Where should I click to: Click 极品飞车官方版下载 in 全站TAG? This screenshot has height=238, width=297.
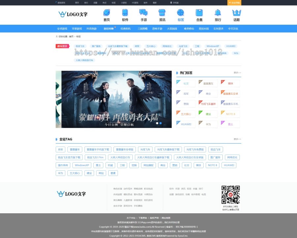69,158
